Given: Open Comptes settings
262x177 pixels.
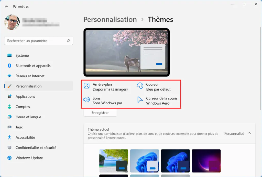Looking at the screenshot, I should click(x=39, y=107).
